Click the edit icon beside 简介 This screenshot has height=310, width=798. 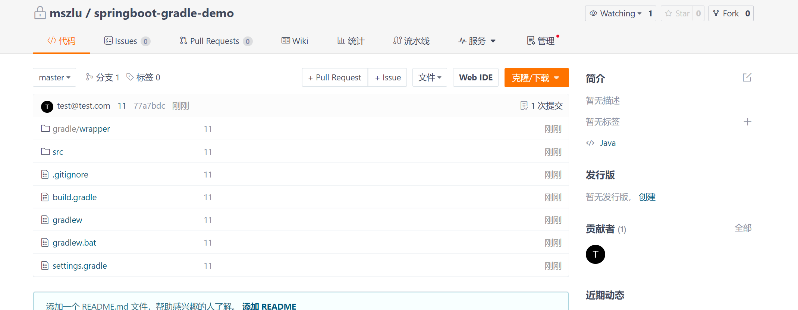[x=747, y=77]
